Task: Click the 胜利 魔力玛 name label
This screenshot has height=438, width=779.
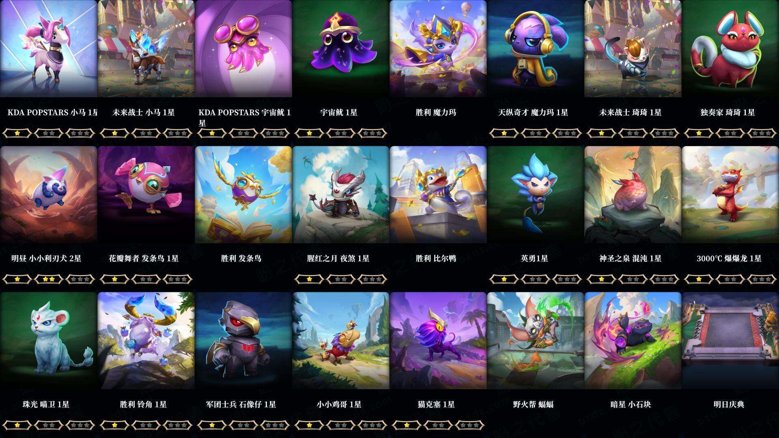Action: point(436,112)
